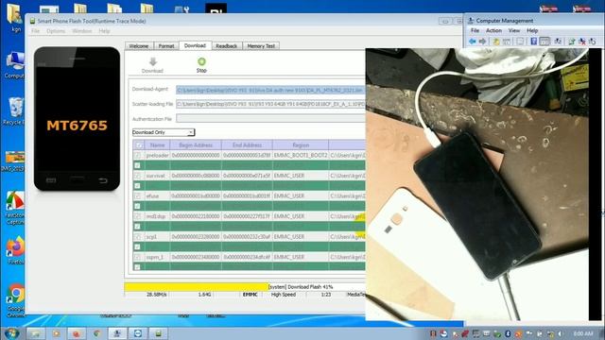Click the Region column header
This screenshot has width=605, height=340.
pyautogui.click(x=301, y=145)
